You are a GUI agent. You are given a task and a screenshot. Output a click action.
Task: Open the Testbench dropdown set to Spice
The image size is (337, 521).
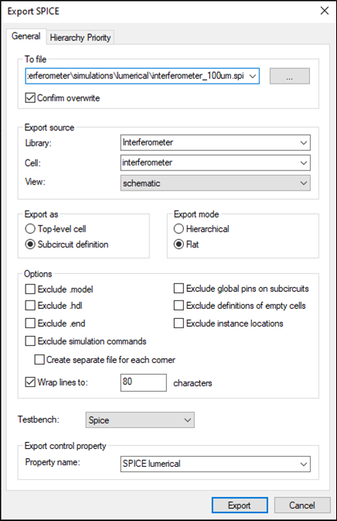coord(140,420)
